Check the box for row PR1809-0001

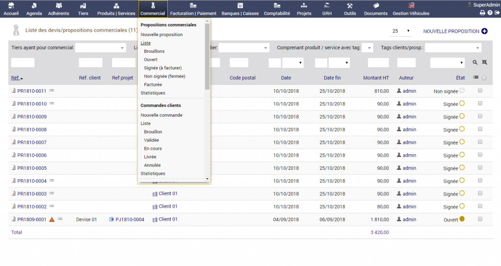click(480, 219)
